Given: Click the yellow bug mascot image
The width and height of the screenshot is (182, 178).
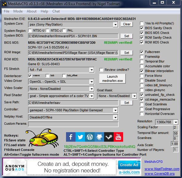Looking at the screenshot, I should (x=42, y=138).
